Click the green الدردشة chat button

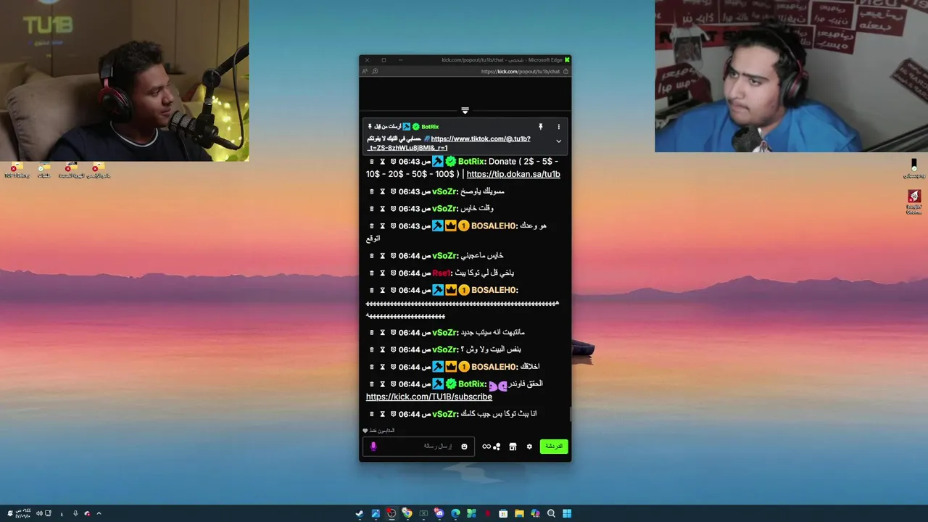coord(554,447)
